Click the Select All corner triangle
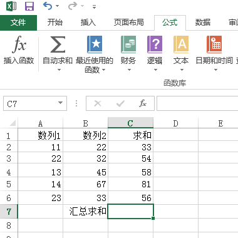Screen dimensions: 238x238 tap(13, 123)
